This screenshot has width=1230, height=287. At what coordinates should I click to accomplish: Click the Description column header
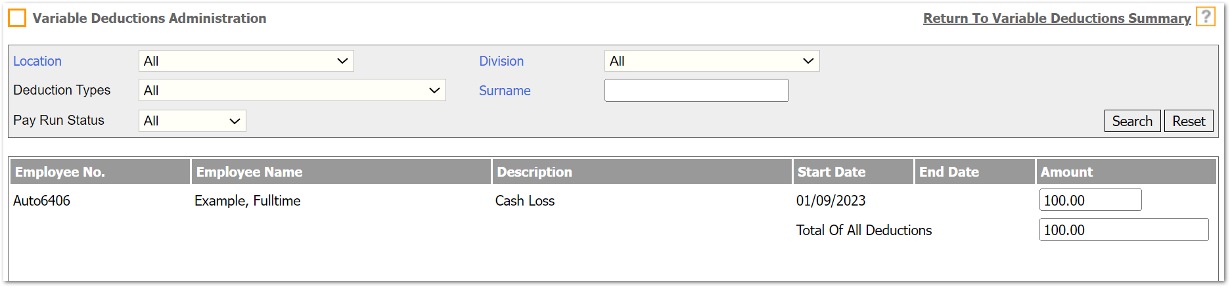[534, 172]
